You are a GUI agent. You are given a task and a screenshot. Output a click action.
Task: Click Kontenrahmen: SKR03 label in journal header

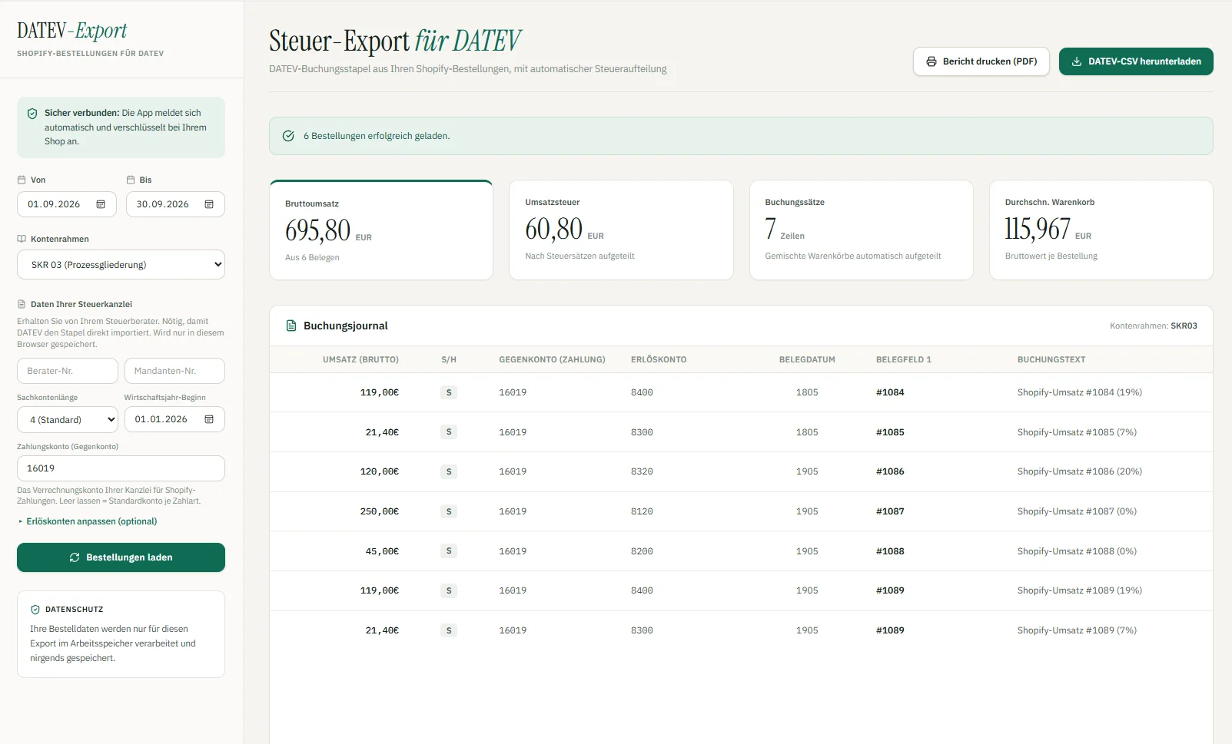pos(1153,326)
